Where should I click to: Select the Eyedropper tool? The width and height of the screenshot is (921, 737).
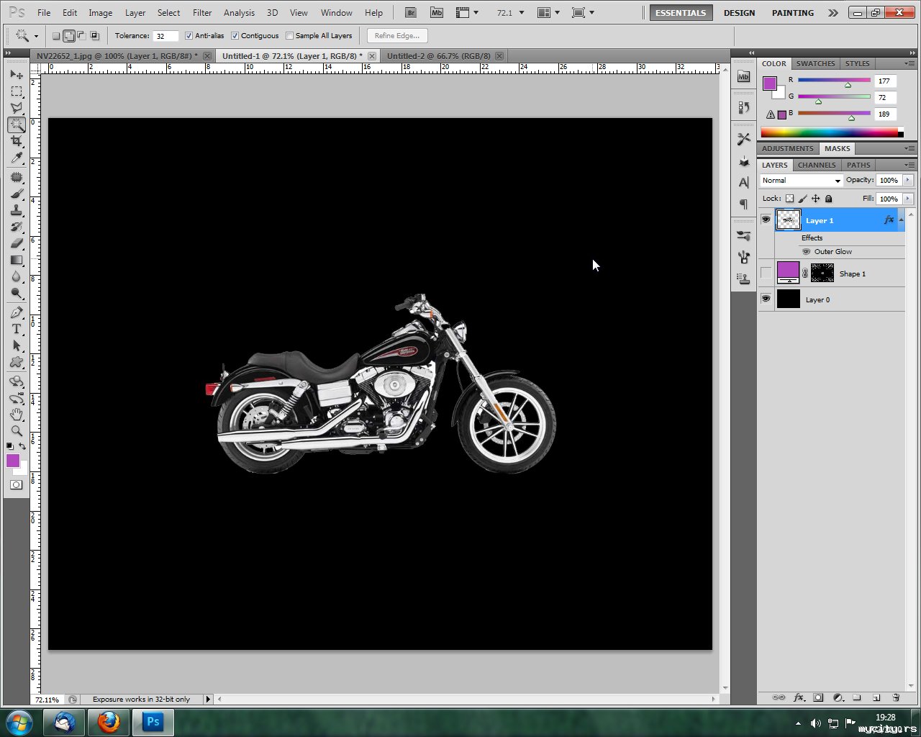click(17, 158)
